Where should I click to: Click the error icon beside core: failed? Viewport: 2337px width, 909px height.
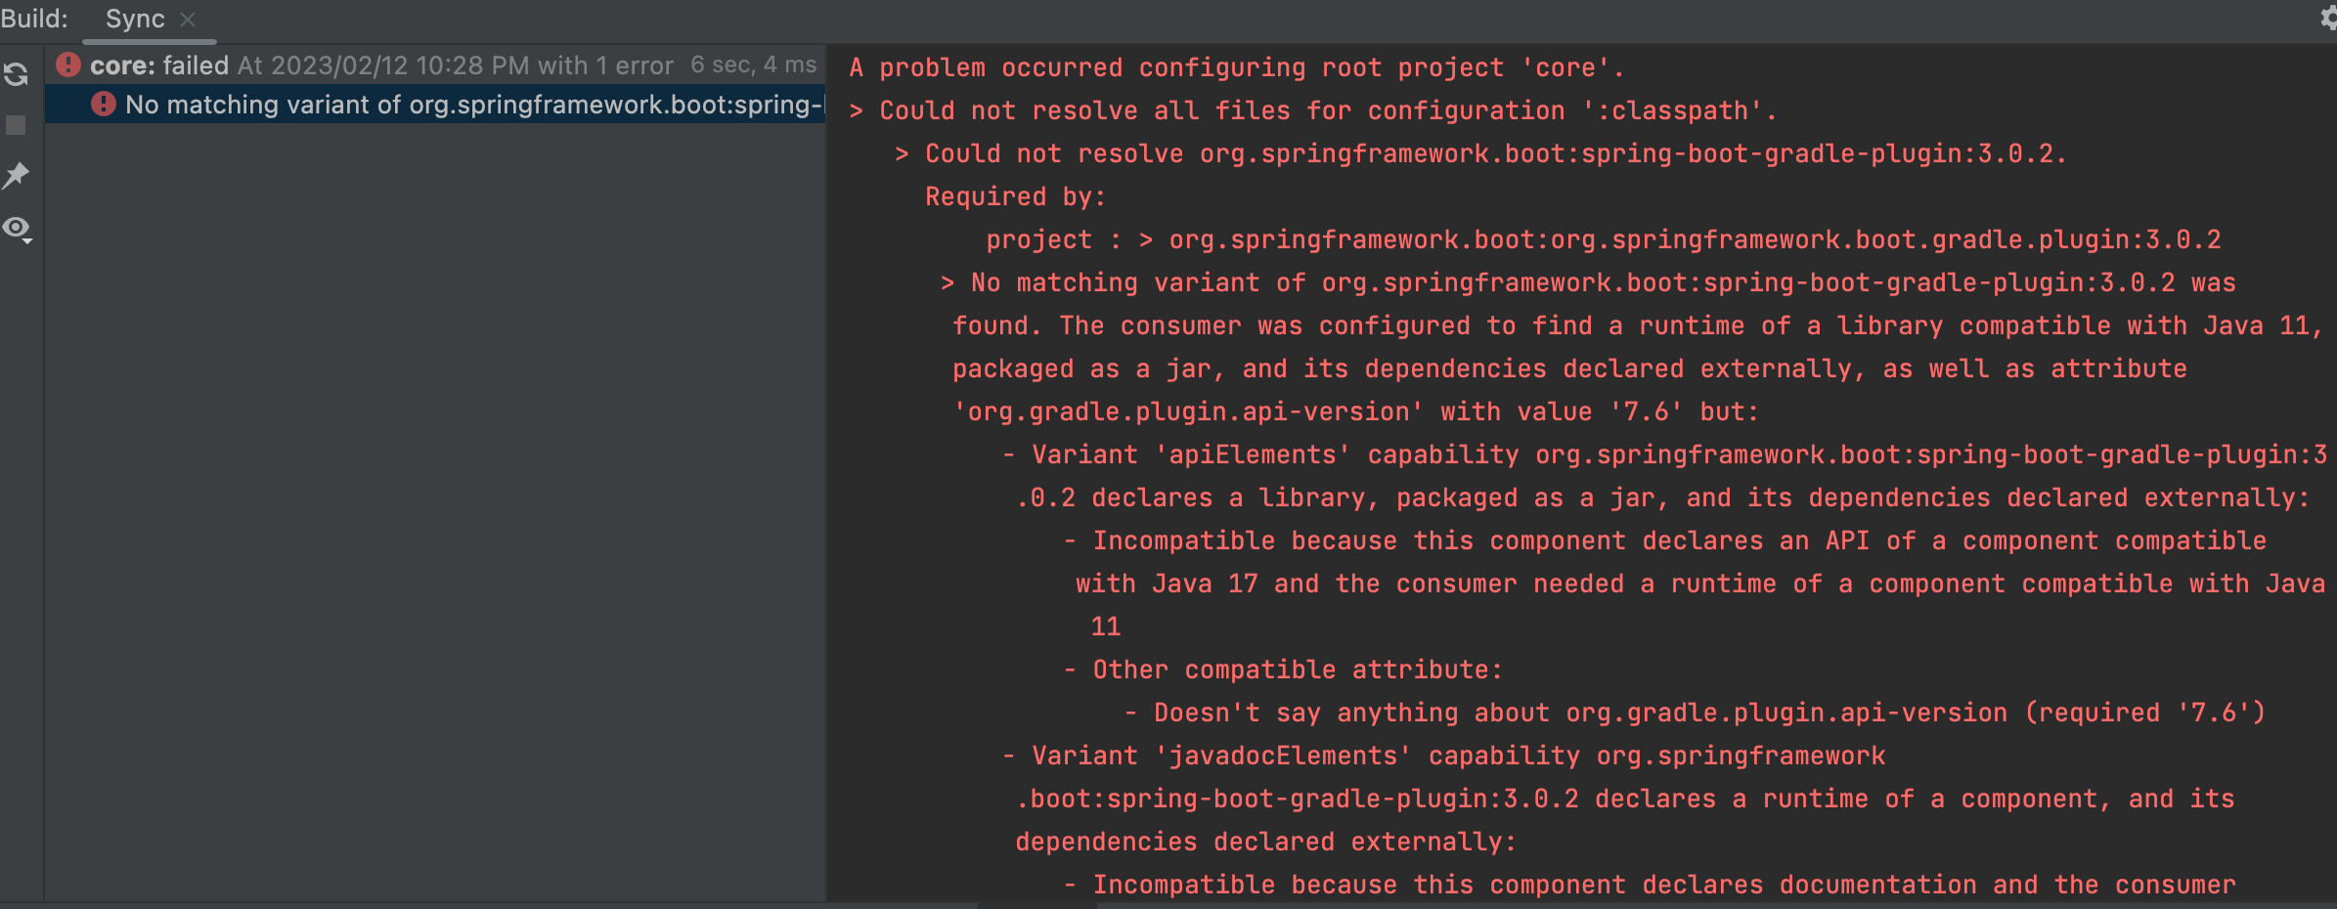tap(67, 65)
